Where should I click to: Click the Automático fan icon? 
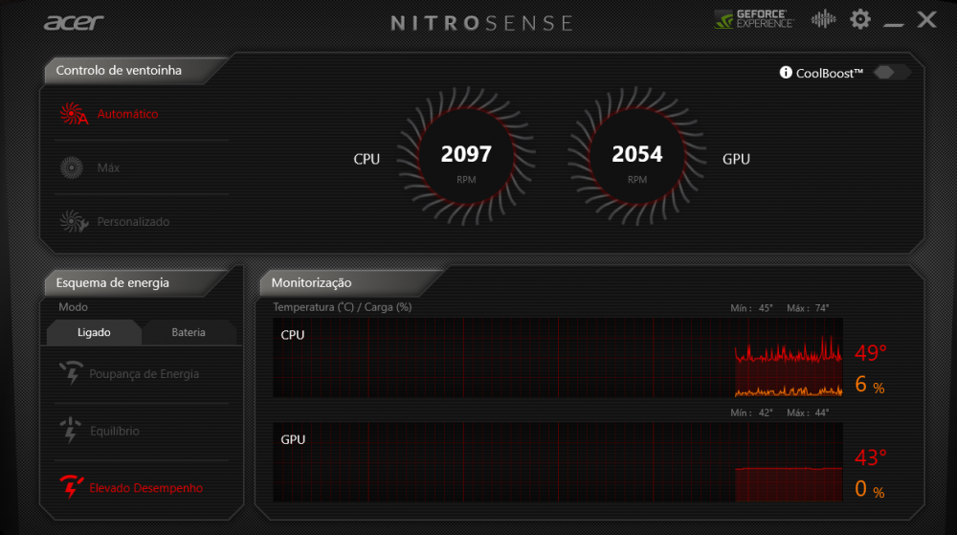tap(74, 114)
